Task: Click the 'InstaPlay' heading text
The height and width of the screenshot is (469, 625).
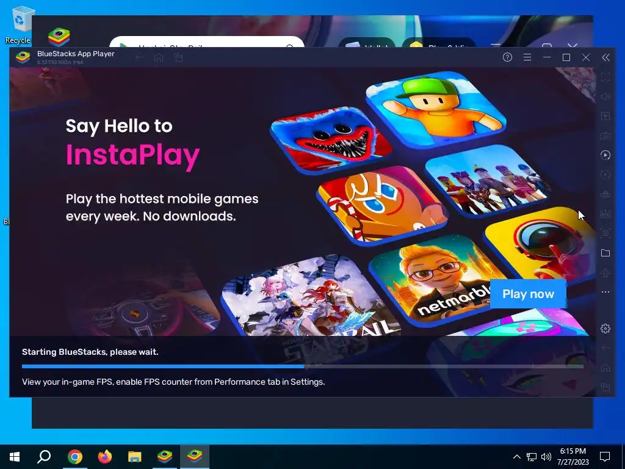Action: [x=132, y=156]
